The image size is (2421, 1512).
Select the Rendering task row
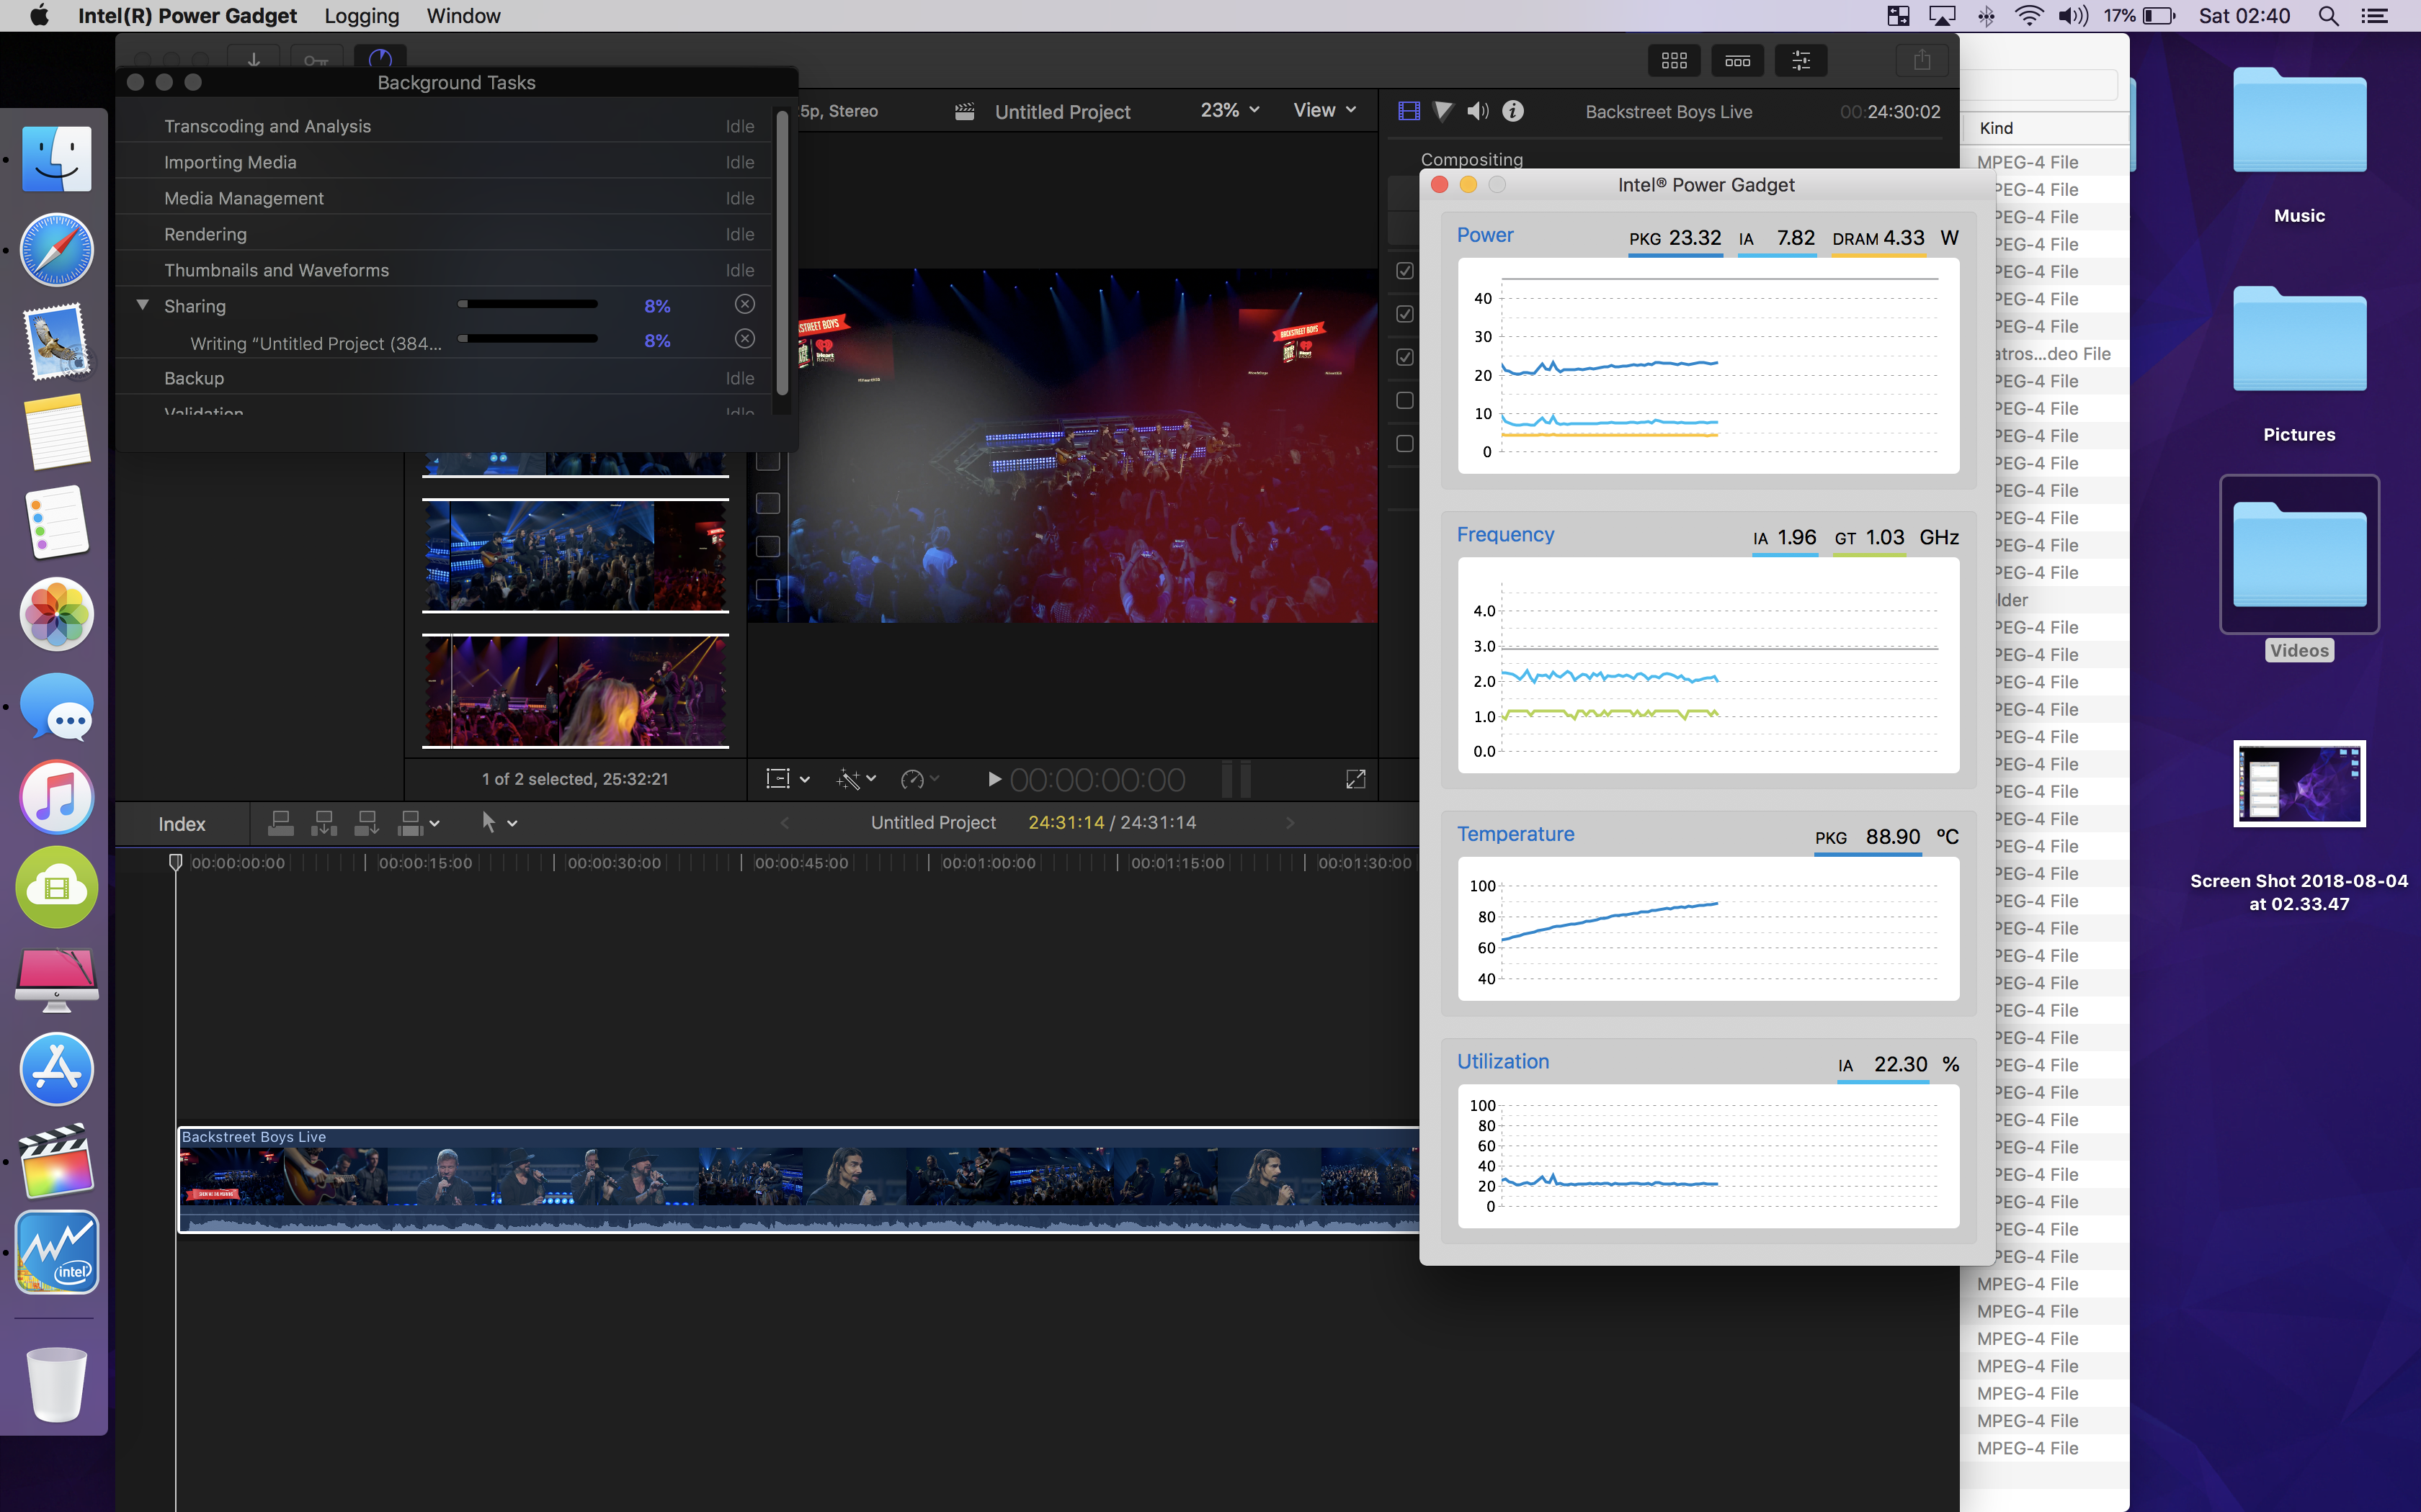coord(444,234)
